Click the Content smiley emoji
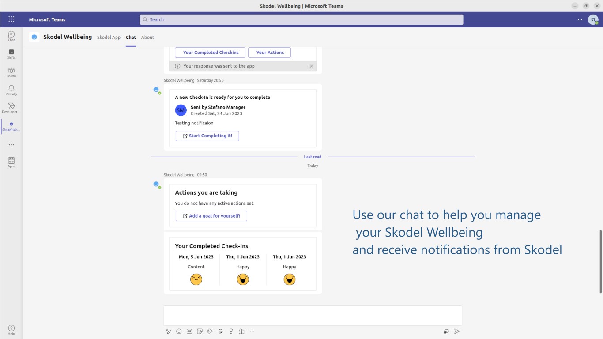This screenshot has width=603, height=339. (x=196, y=279)
